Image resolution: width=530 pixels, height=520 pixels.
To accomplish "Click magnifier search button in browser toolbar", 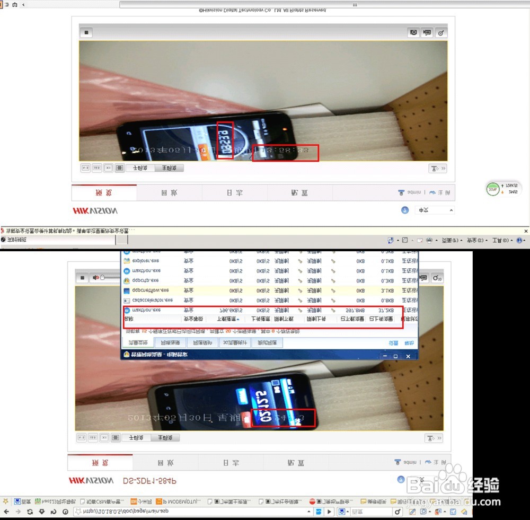I will 397,512.
